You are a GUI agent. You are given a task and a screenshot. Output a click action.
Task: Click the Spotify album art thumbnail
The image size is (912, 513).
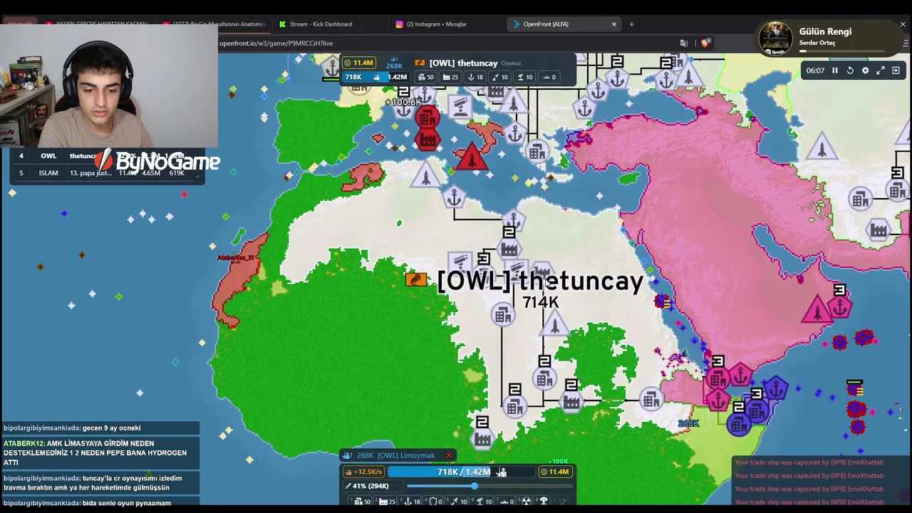point(775,38)
